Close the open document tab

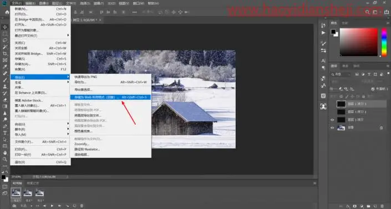pos(100,20)
